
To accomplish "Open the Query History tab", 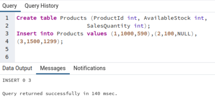I will [x=41, y=6].
